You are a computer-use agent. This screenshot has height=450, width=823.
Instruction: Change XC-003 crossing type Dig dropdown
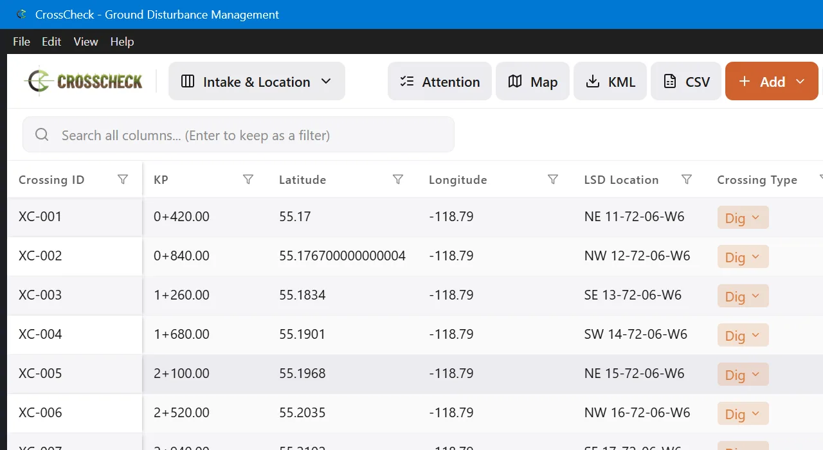click(x=743, y=296)
